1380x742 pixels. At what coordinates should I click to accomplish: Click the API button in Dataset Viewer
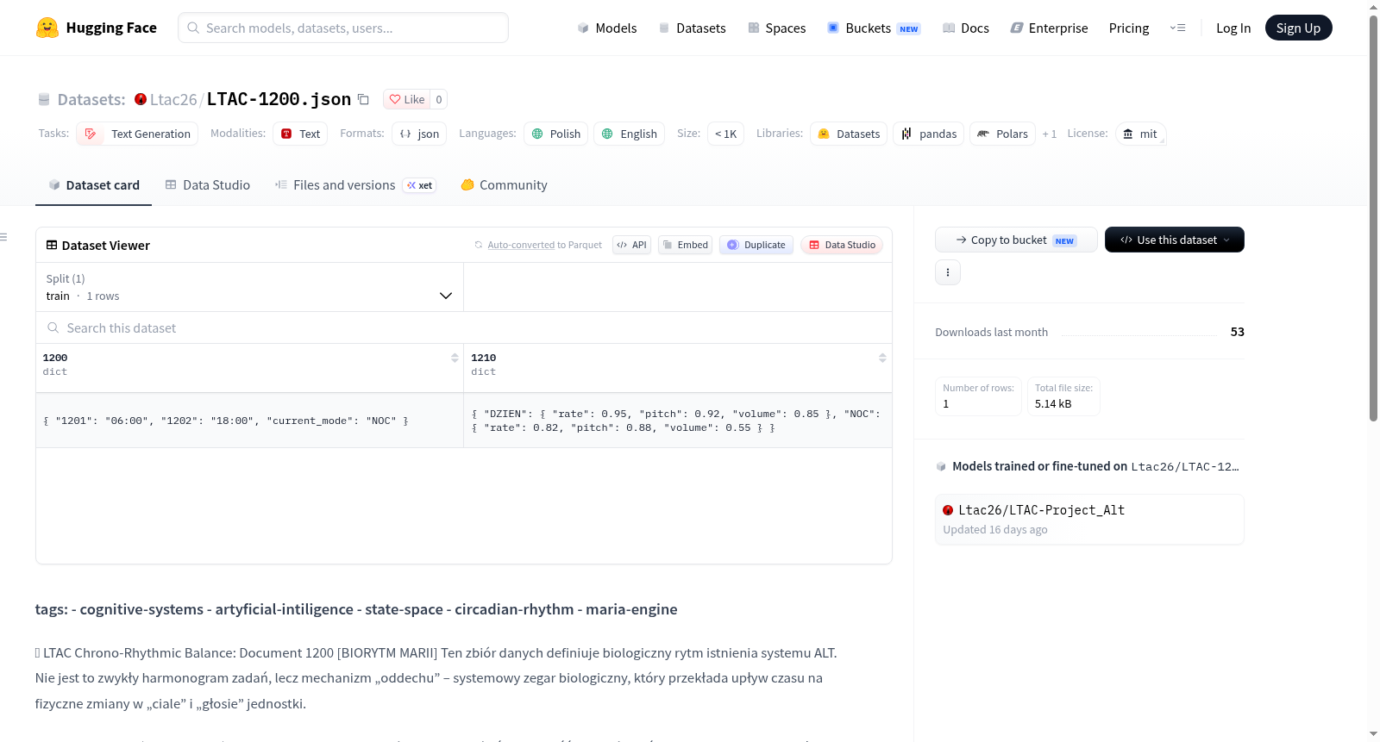click(631, 245)
